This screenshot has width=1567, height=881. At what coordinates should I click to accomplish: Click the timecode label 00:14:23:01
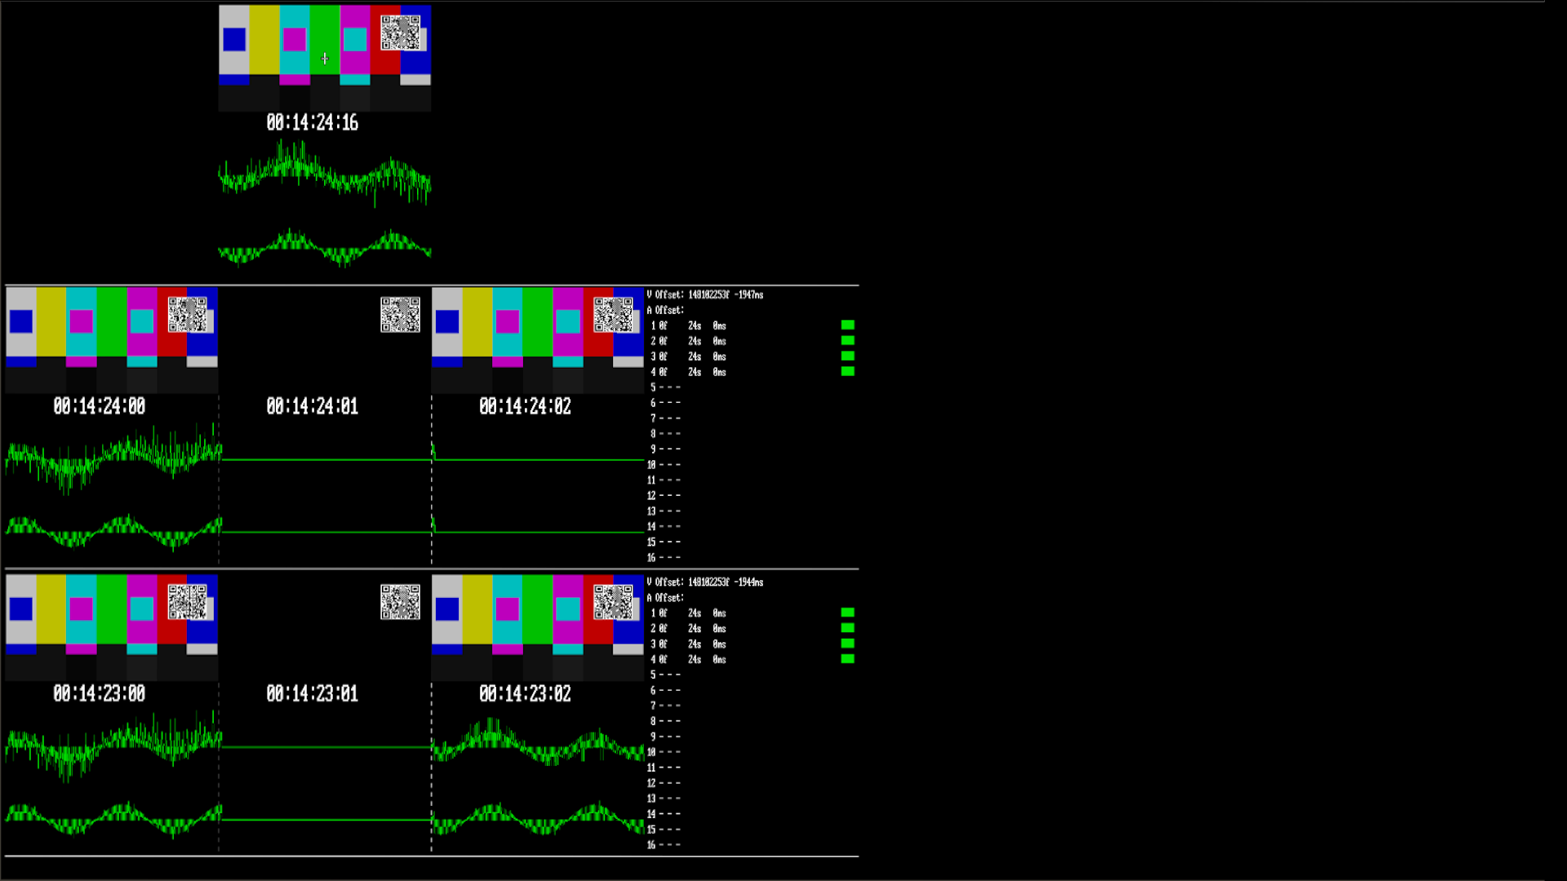tap(313, 694)
